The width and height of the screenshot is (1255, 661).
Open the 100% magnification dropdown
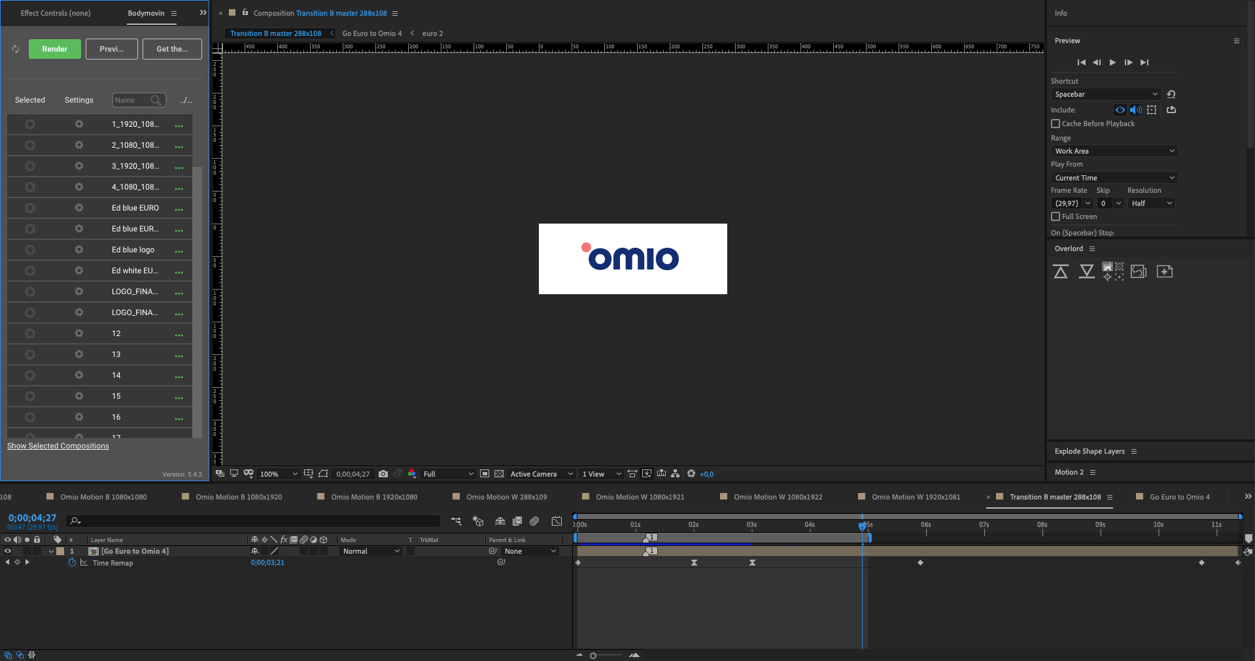pyautogui.click(x=279, y=474)
